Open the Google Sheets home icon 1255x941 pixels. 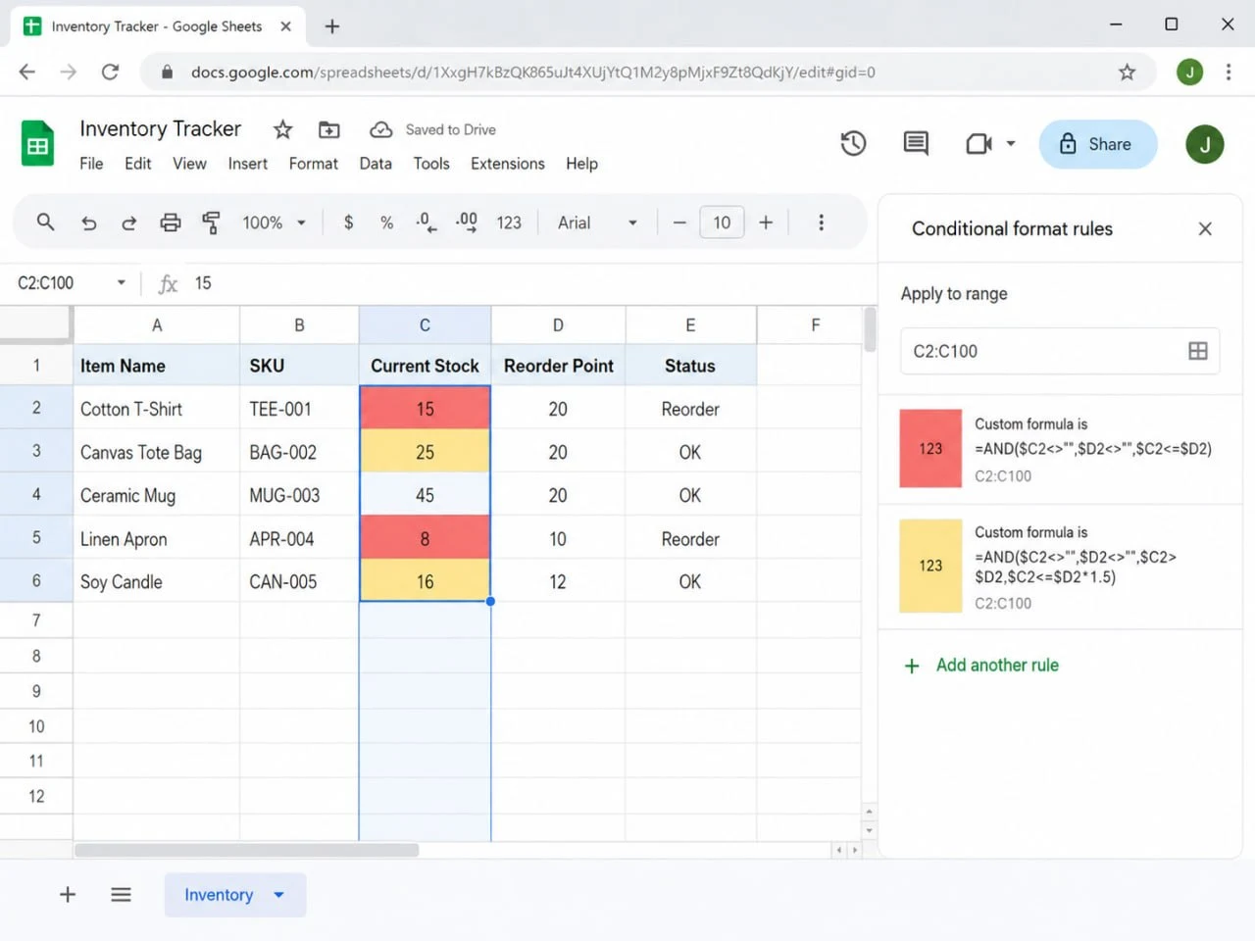point(37,144)
